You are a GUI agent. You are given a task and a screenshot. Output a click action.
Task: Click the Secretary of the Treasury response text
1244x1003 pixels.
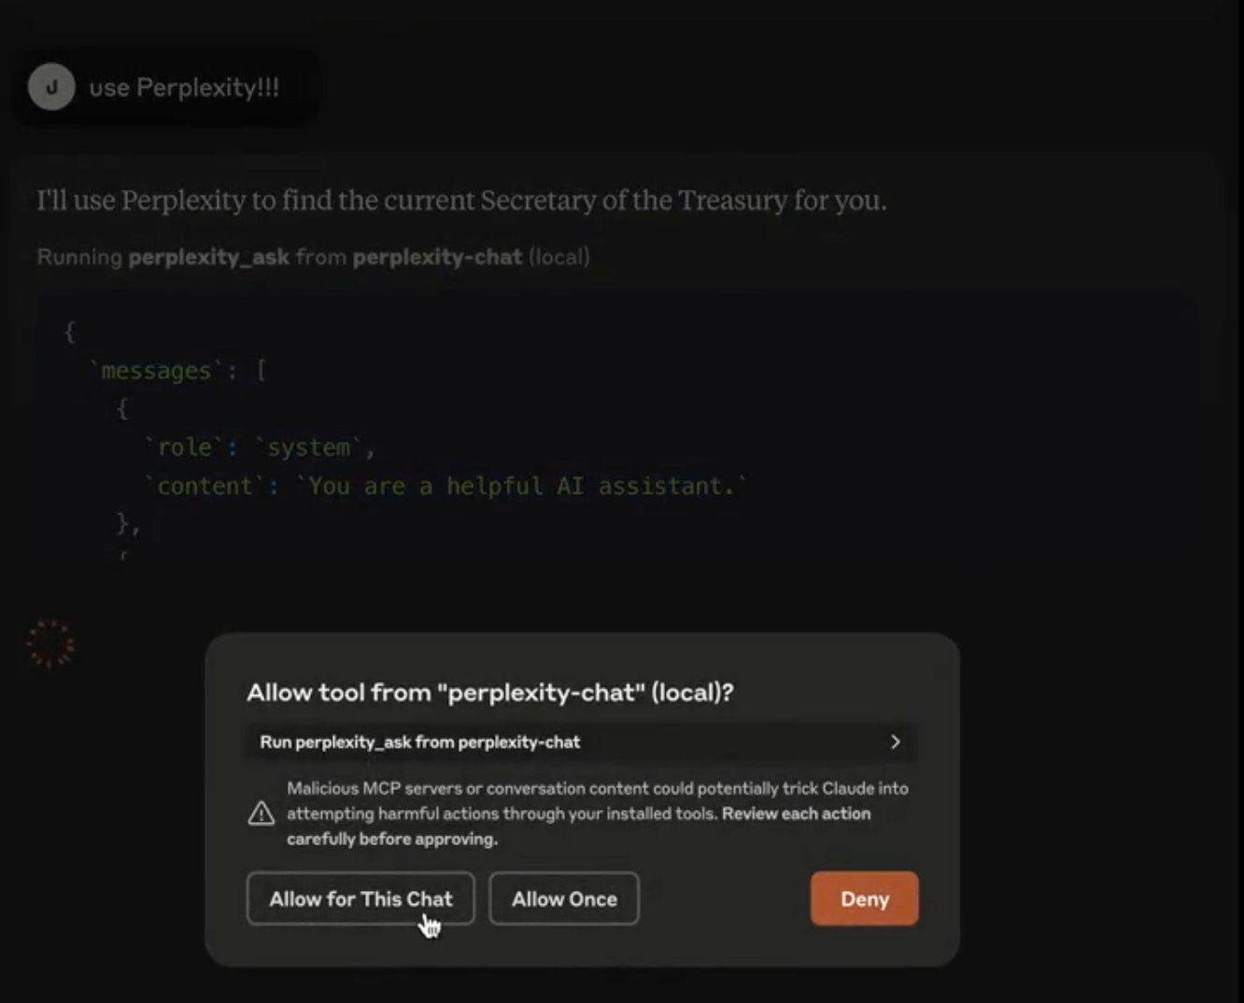pyautogui.click(x=461, y=201)
